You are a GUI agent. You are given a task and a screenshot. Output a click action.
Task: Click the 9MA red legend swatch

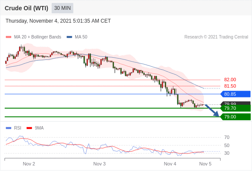29,128
